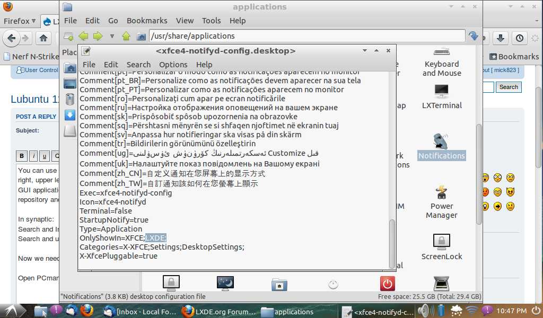Go back with the file manager's green left arrow
Screen dimensions: 543x318
click(x=83, y=36)
